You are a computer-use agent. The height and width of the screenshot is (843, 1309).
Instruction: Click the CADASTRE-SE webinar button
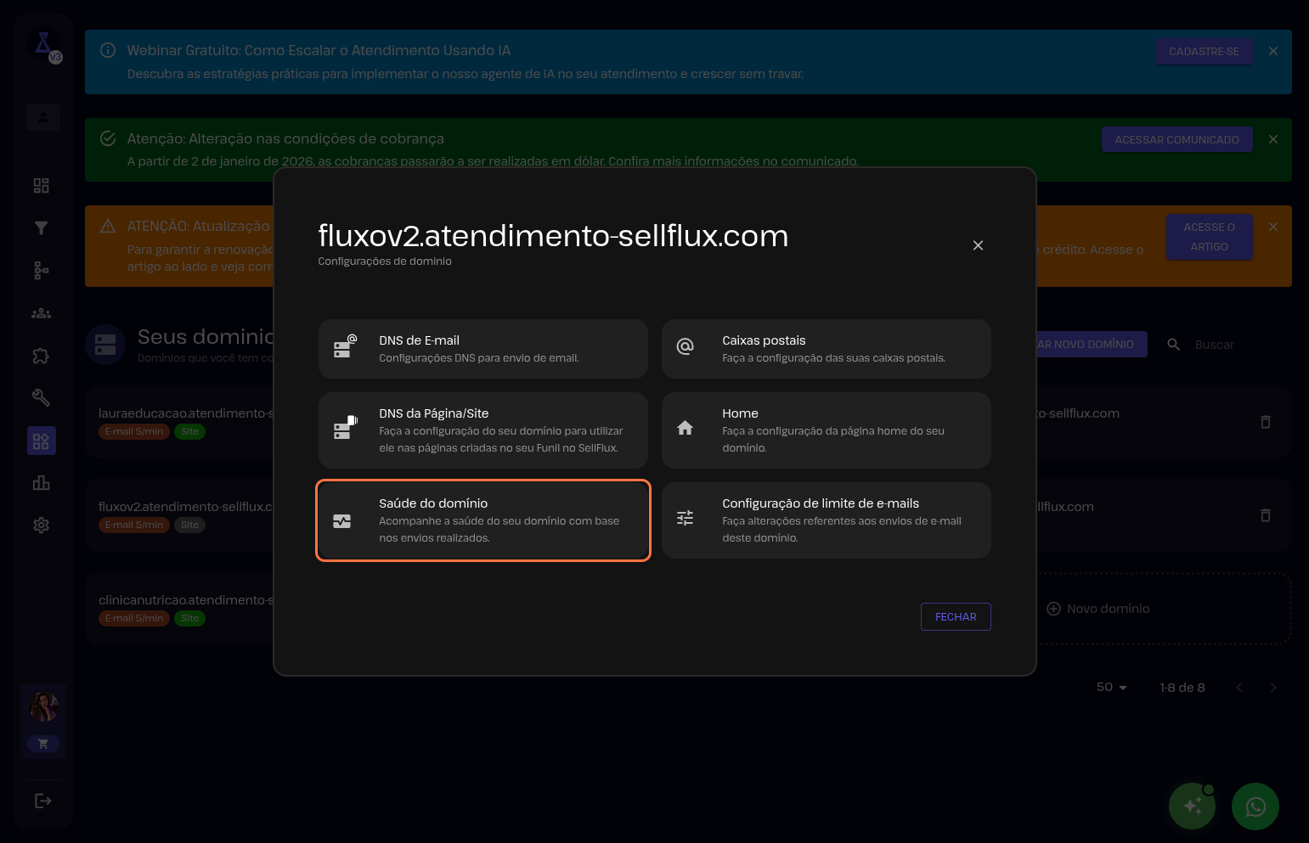coord(1204,52)
